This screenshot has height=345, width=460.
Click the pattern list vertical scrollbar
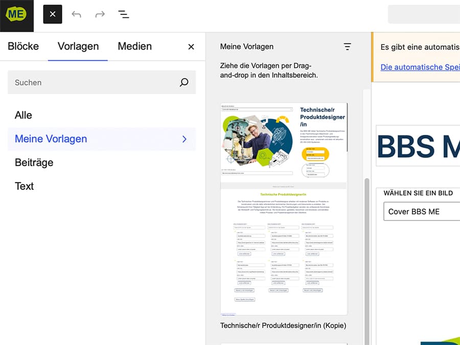(x=366, y=256)
